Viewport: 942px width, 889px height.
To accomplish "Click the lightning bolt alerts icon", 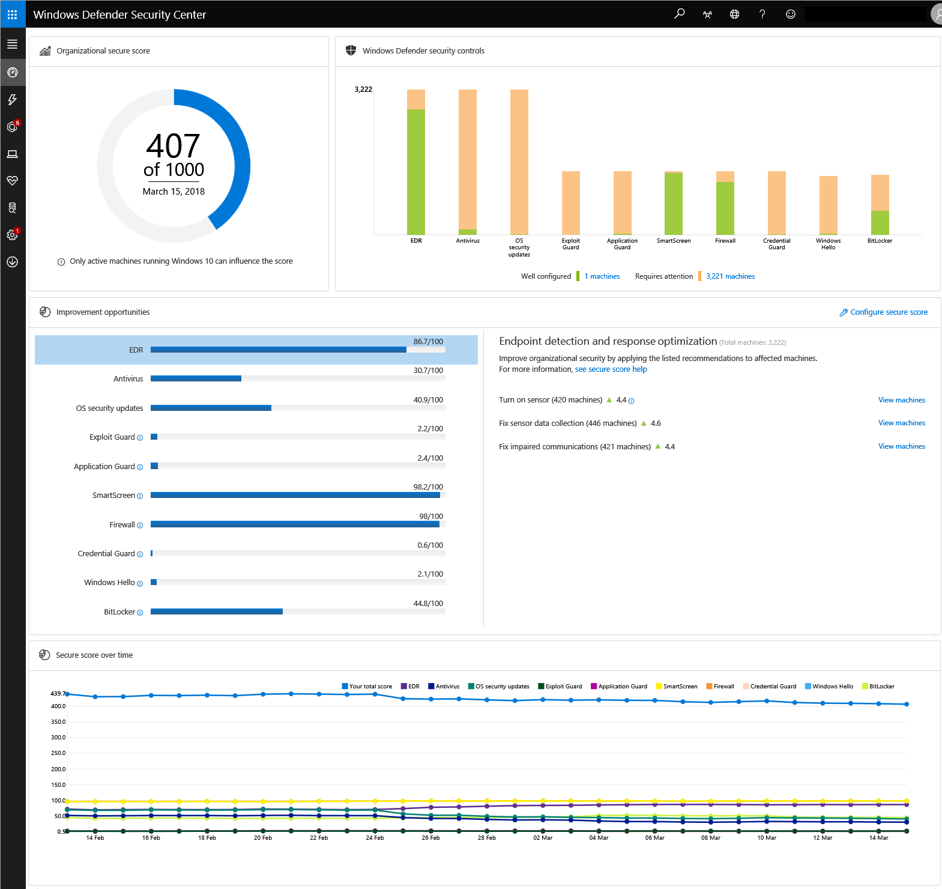I will point(13,100).
